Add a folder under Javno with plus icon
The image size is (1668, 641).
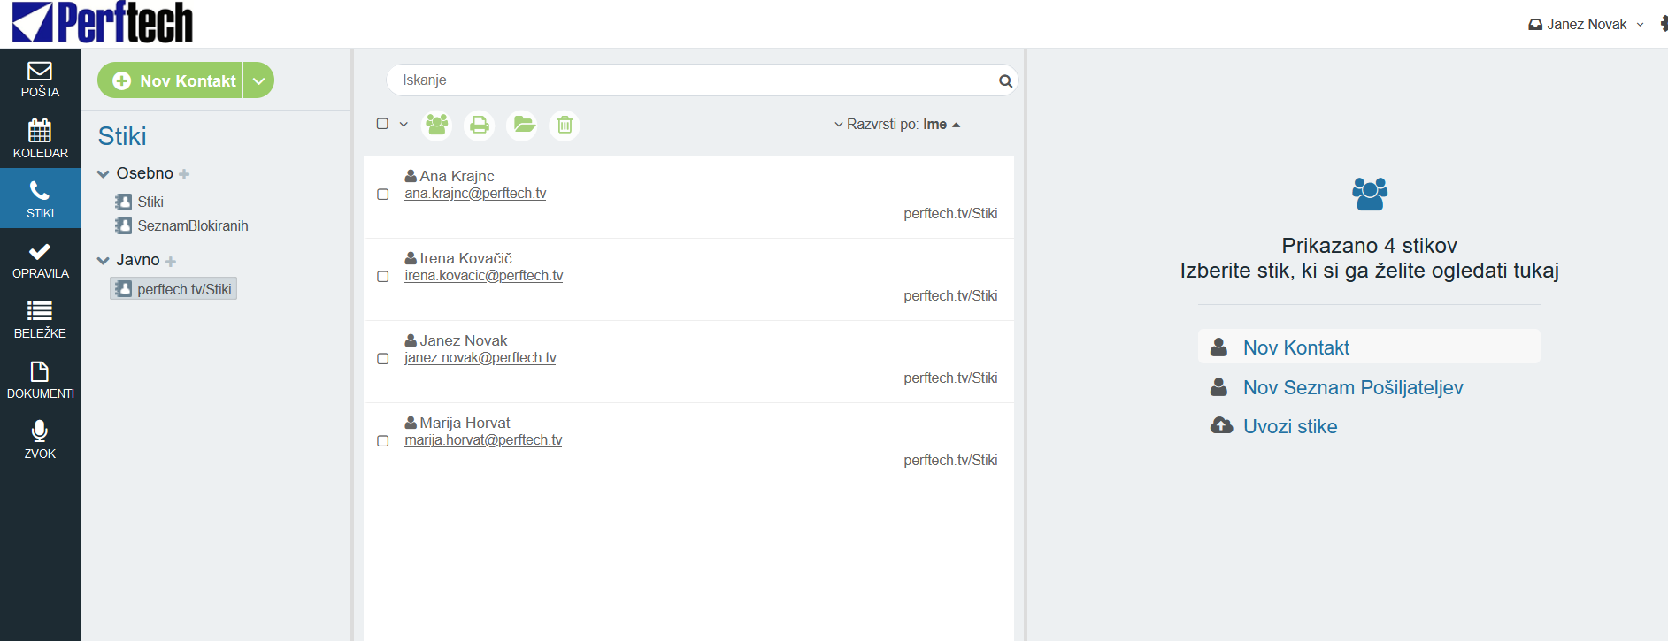pyautogui.click(x=171, y=261)
